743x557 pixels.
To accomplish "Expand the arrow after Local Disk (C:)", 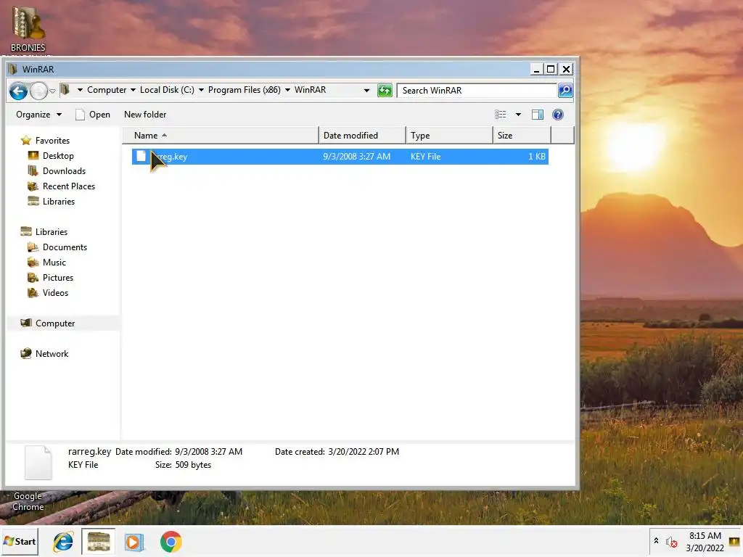I will point(201,90).
